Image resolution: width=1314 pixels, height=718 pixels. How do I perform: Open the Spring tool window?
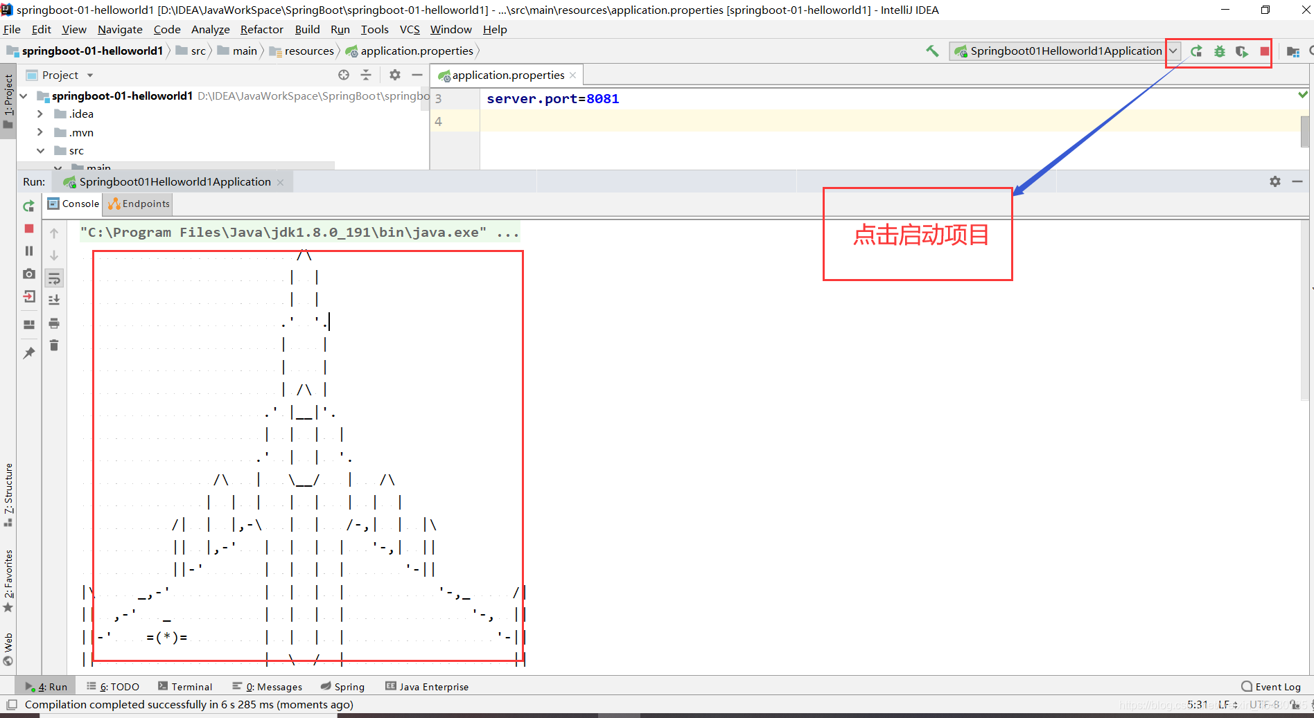342,687
